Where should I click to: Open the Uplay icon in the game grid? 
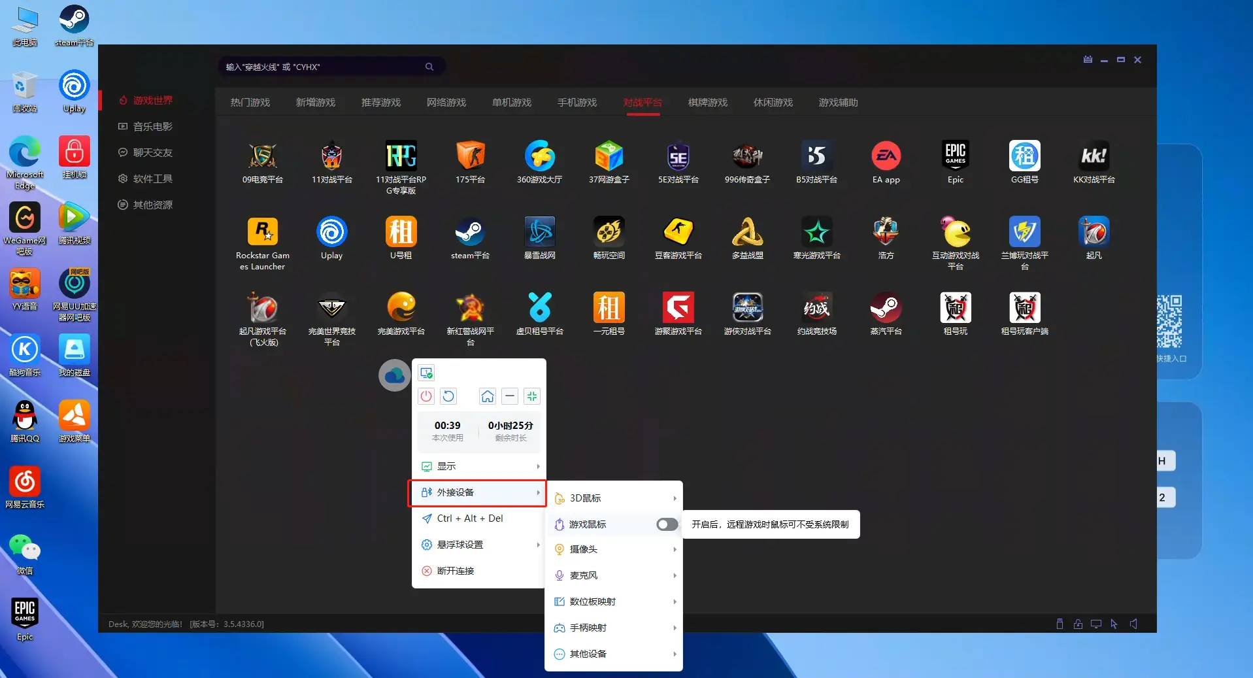[x=332, y=238]
